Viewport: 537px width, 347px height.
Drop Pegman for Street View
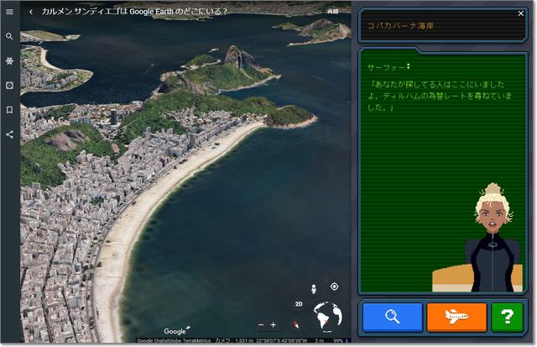pos(314,288)
